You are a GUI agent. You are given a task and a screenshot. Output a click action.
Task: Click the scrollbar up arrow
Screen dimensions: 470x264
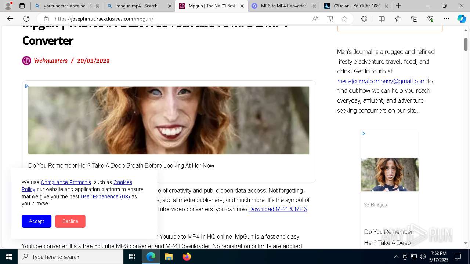click(466, 30)
